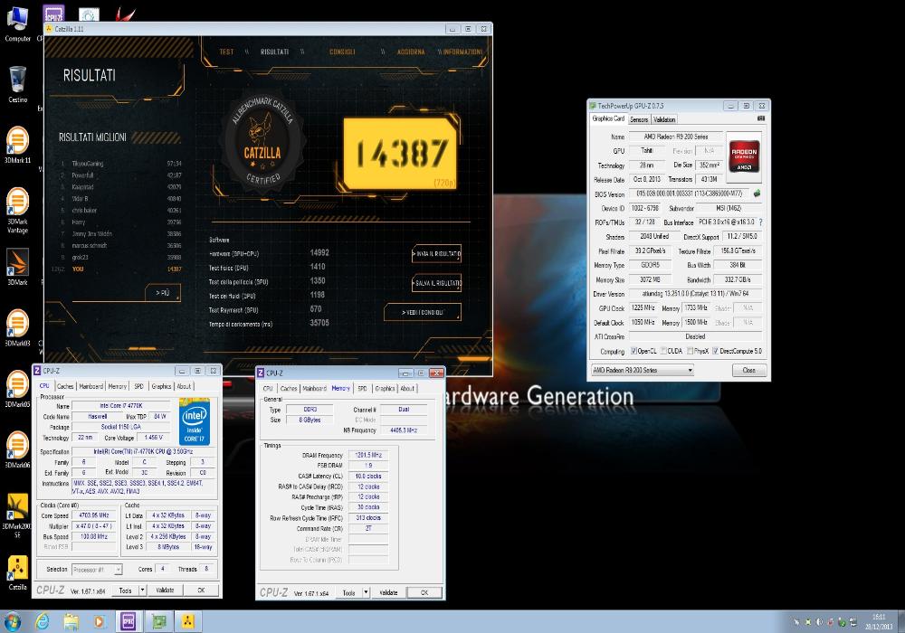Open the TEST tab in Catzilla
Viewport: 905px width, 633px height.
point(226,52)
